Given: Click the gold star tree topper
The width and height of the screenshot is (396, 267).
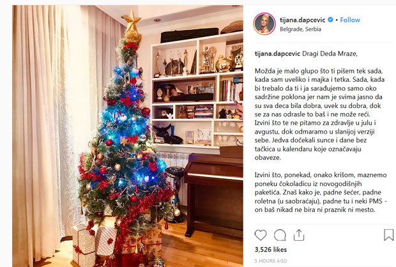Looking at the screenshot, I should pos(132,20).
